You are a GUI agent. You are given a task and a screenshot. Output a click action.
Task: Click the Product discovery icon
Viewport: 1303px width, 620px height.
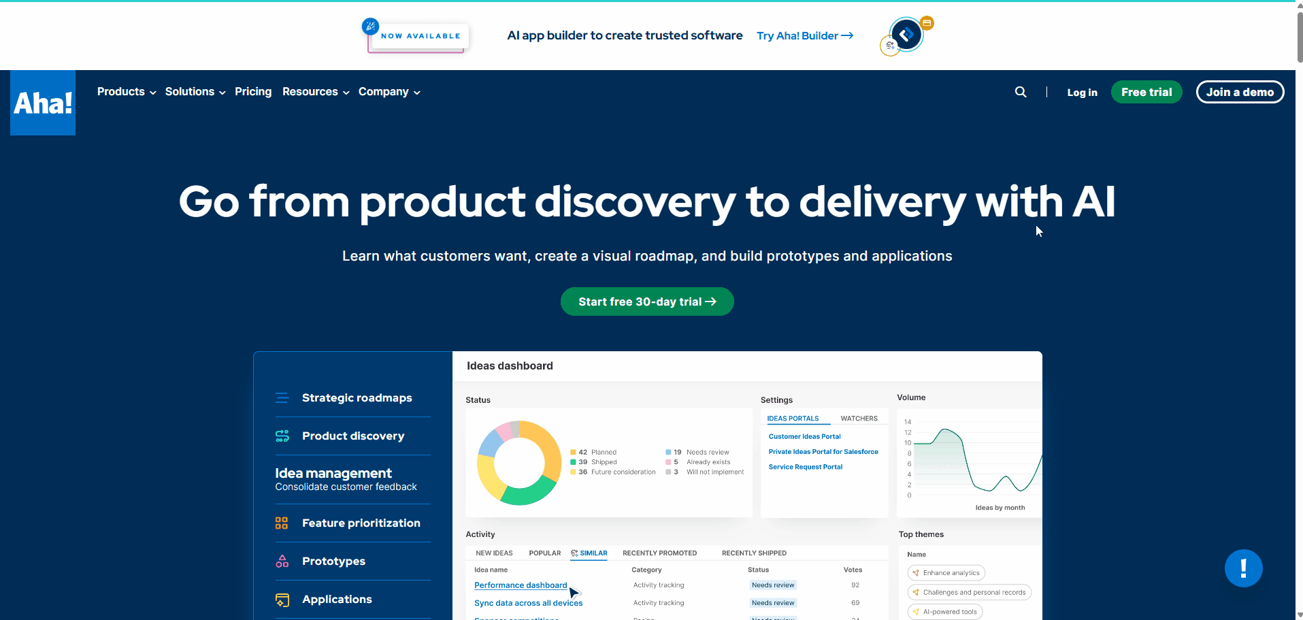282,436
